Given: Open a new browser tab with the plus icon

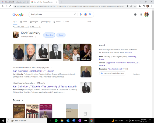Looking at the screenshot, I should click(x=61, y=2).
